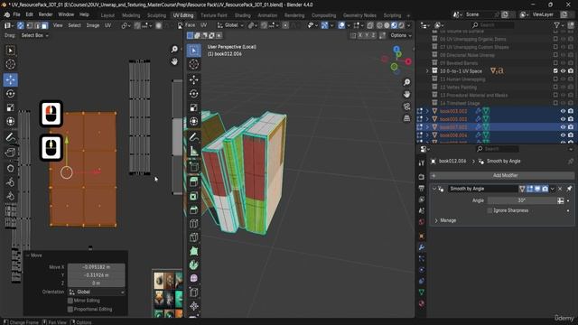Open the Edit menu

pyautogui.click(x=29, y=14)
